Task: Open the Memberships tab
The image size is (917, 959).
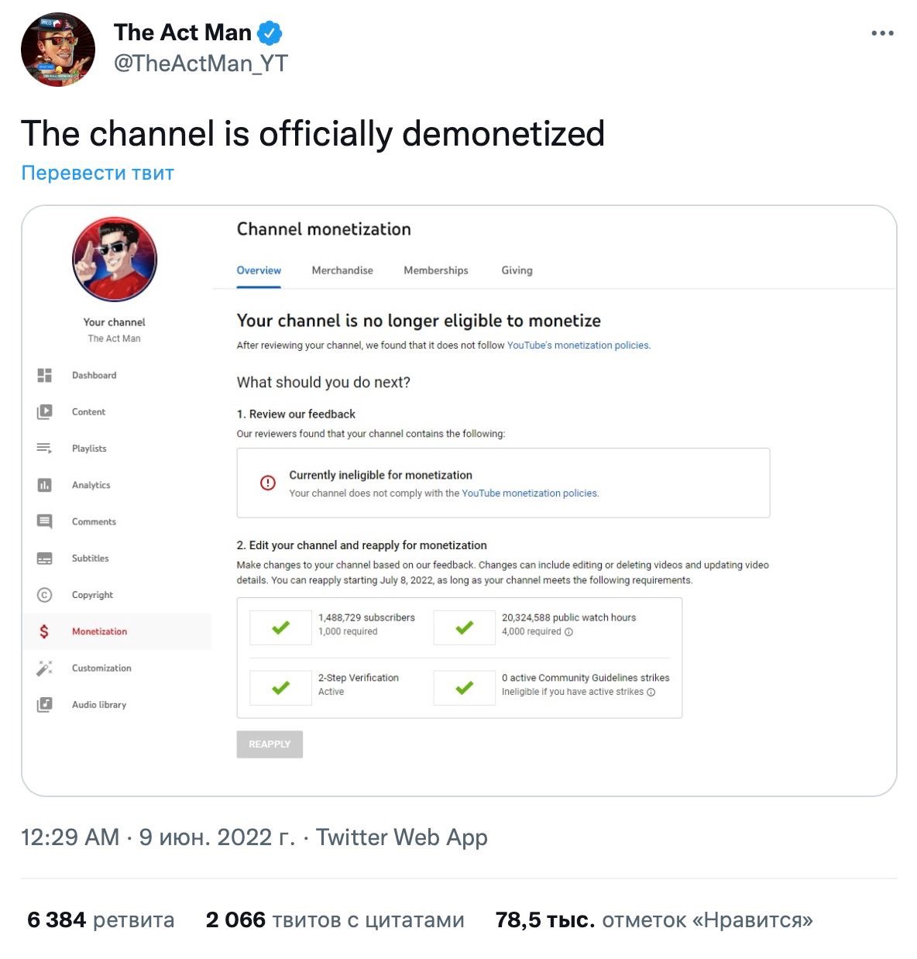Action: [x=436, y=270]
